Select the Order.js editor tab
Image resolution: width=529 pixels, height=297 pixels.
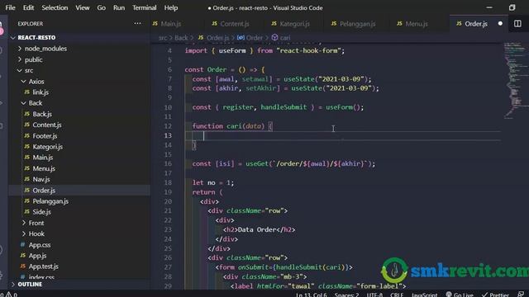tap(476, 24)
